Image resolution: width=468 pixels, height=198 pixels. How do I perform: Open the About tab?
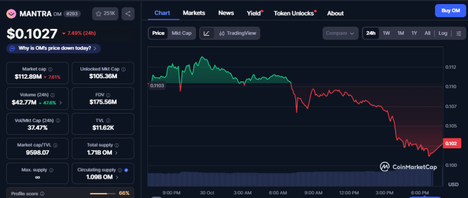coord(335,13)
